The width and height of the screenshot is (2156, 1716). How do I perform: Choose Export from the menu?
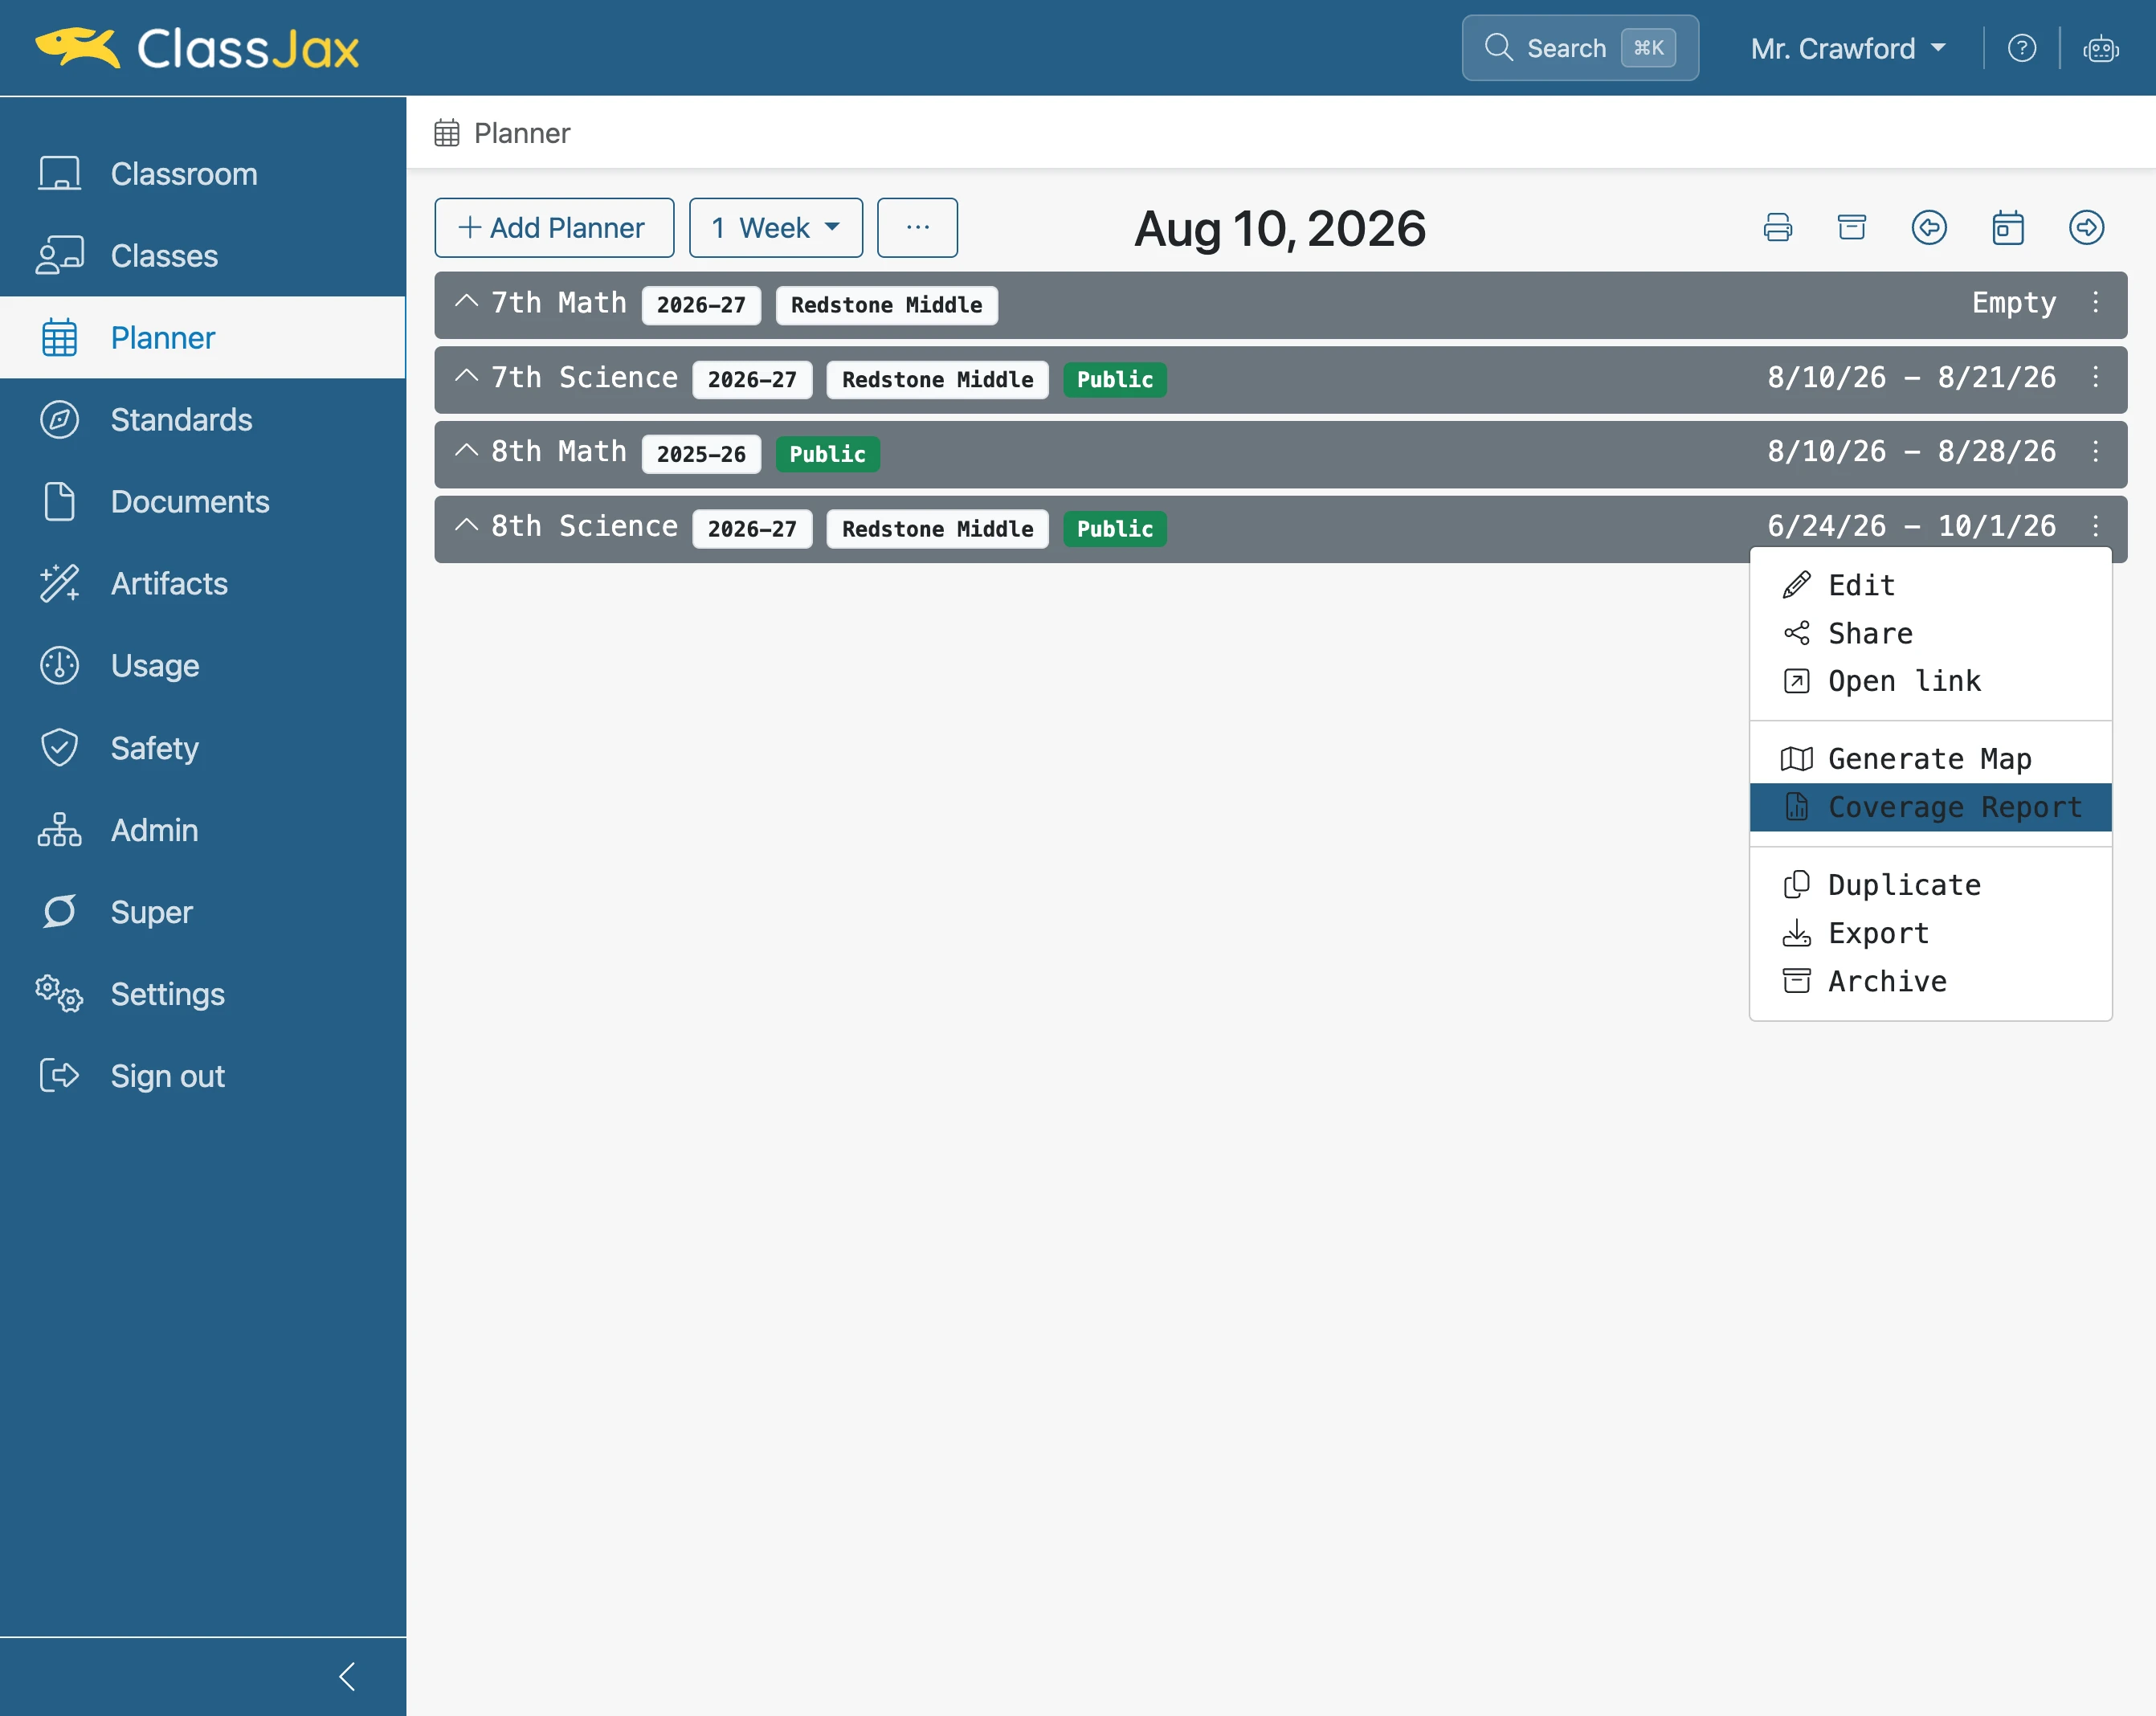[x=1930, y=933]
